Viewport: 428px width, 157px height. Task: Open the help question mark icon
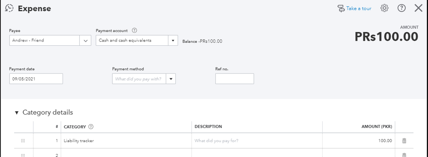(x=401, y=8)
